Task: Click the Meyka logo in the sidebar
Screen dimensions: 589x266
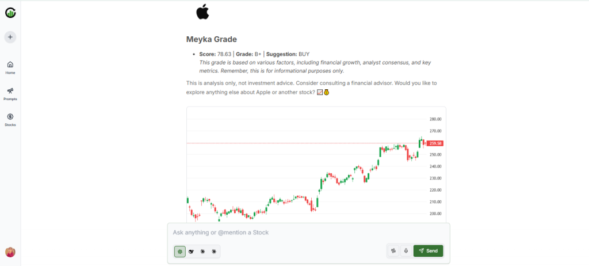Action: [10, 13]
